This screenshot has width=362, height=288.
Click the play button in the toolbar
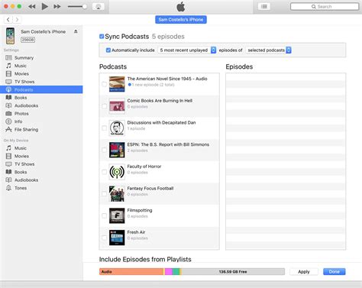pyautogui.click(x=44, y=6)
